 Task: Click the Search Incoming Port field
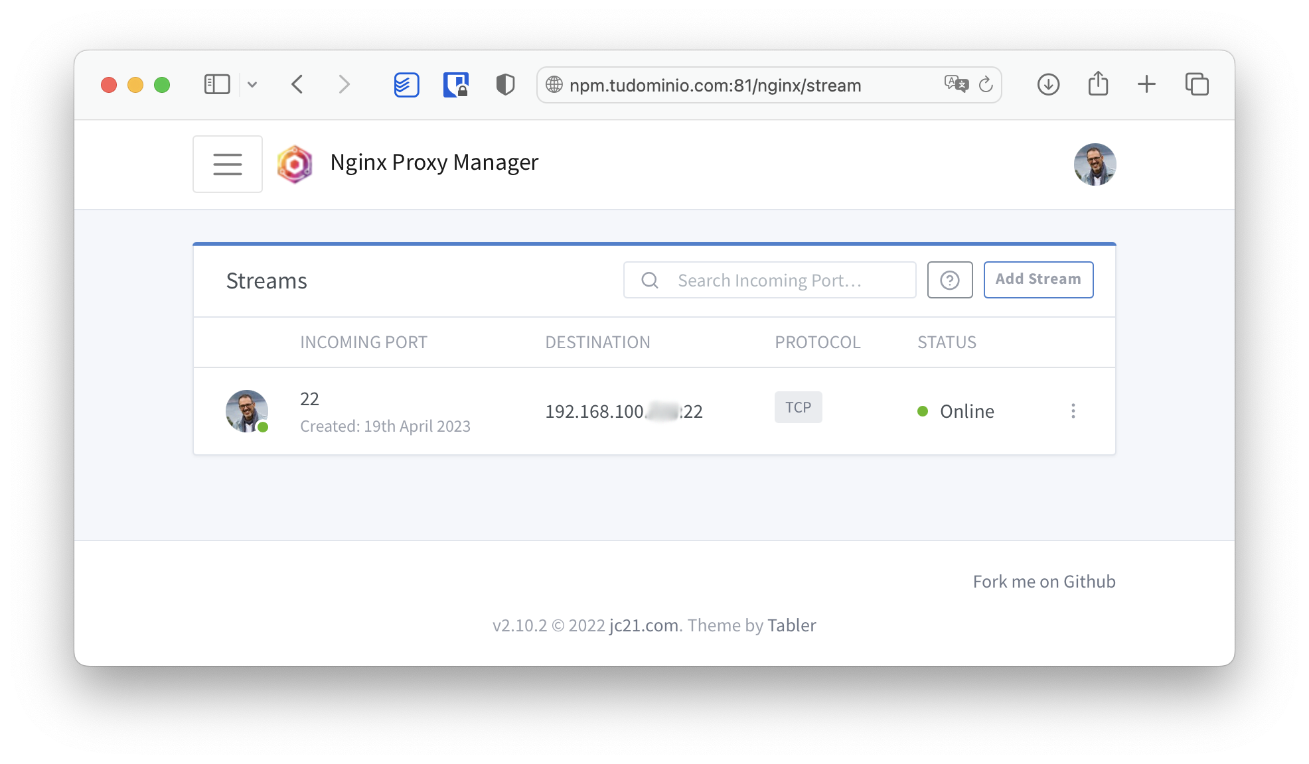tap(770, 280)
